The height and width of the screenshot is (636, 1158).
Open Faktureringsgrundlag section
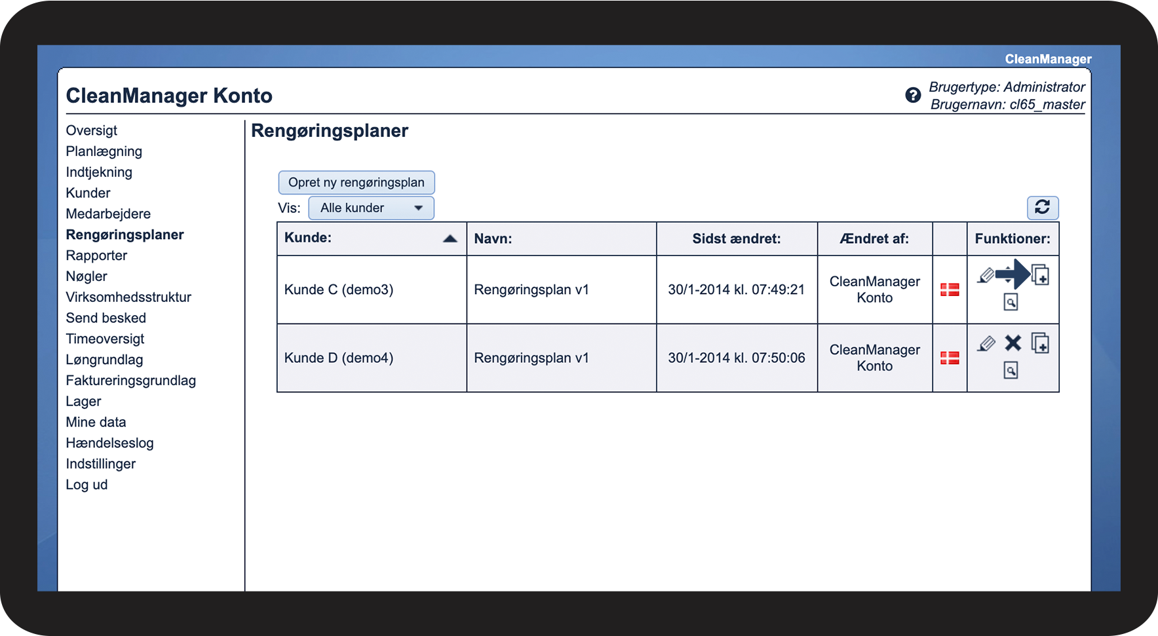130,381
